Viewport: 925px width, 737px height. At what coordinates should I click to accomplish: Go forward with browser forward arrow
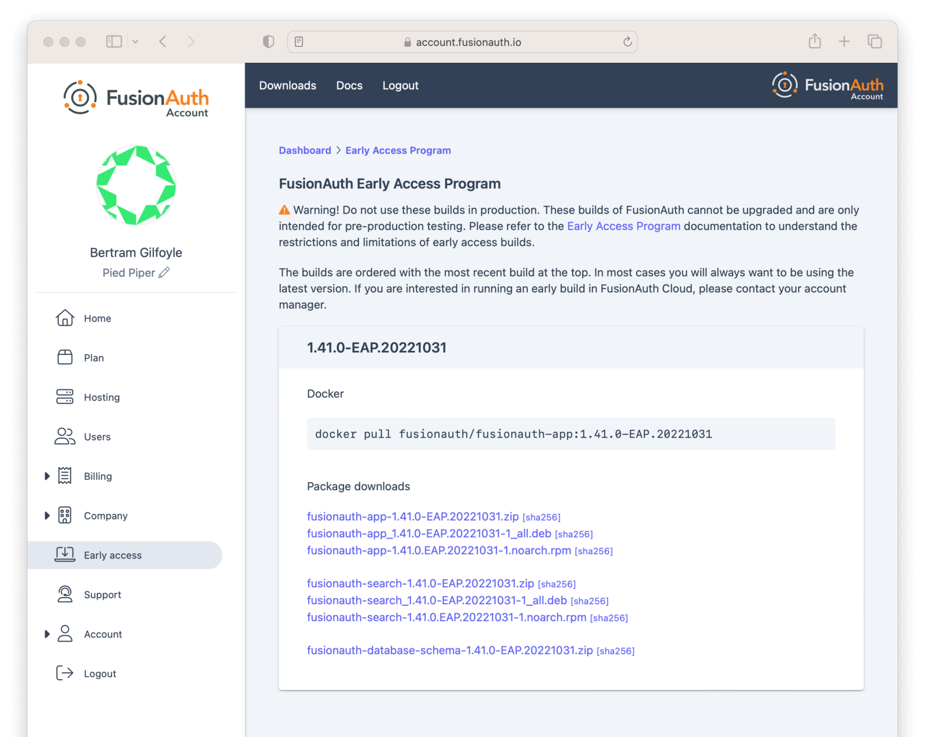point(191,42)
